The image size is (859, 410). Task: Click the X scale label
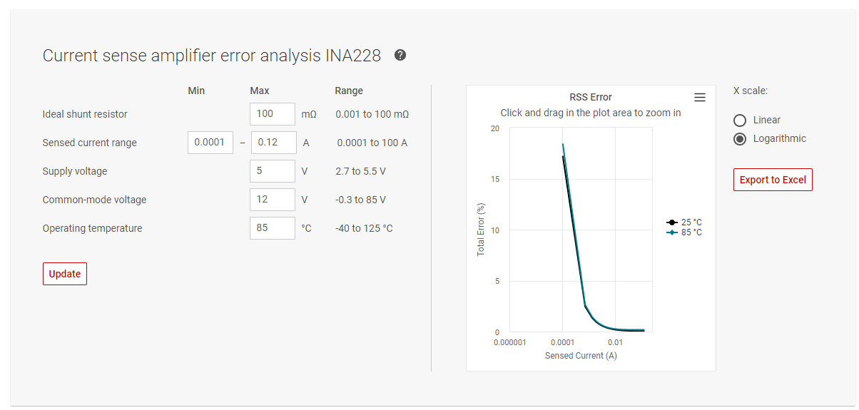point(751,91)
